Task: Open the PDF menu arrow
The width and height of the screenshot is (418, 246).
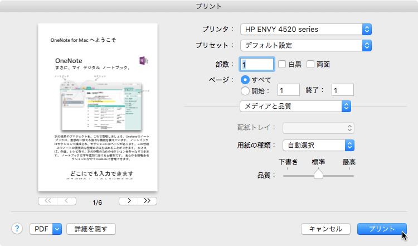Action: [57, 229]
